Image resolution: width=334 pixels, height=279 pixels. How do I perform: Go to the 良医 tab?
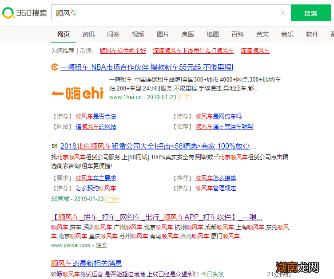pyautogui.click(x=188, y=34)
